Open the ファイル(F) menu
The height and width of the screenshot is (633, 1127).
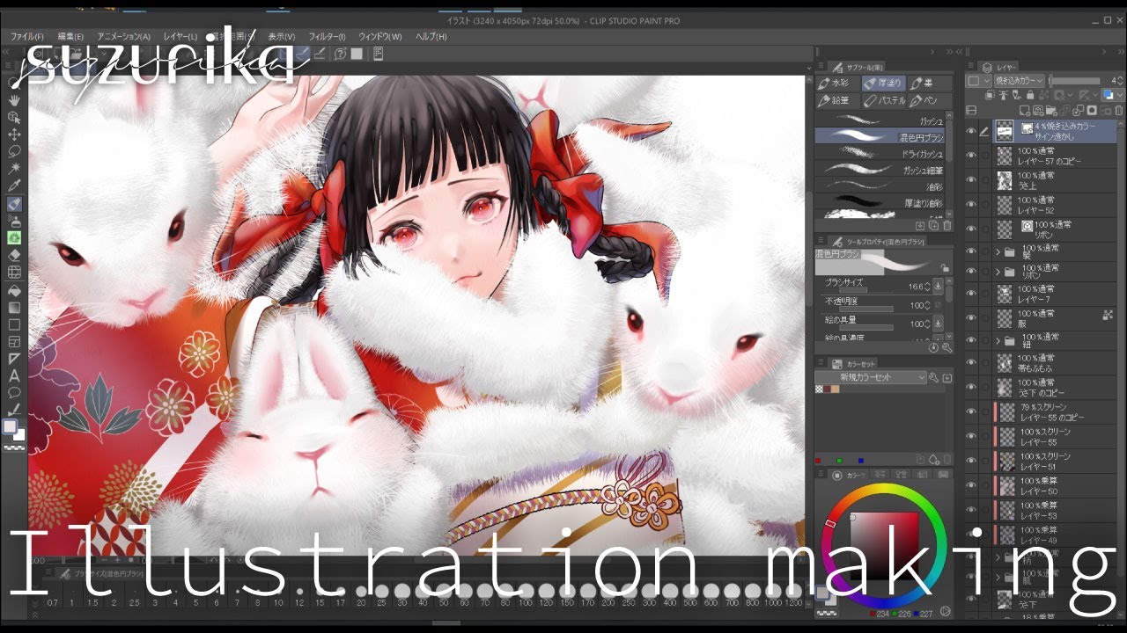click(27, 37)
